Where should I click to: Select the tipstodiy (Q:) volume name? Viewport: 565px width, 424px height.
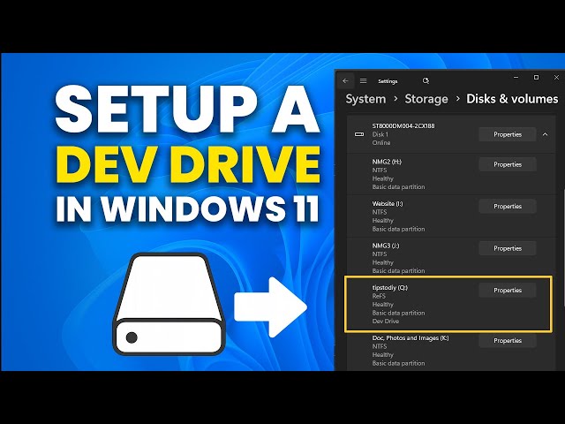coord(390,287)
